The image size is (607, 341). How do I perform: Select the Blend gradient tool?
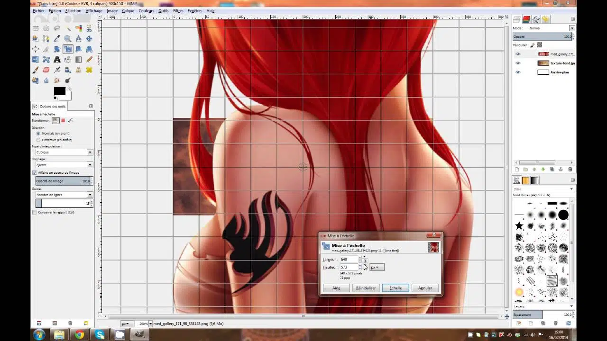[x=78, y=59]
